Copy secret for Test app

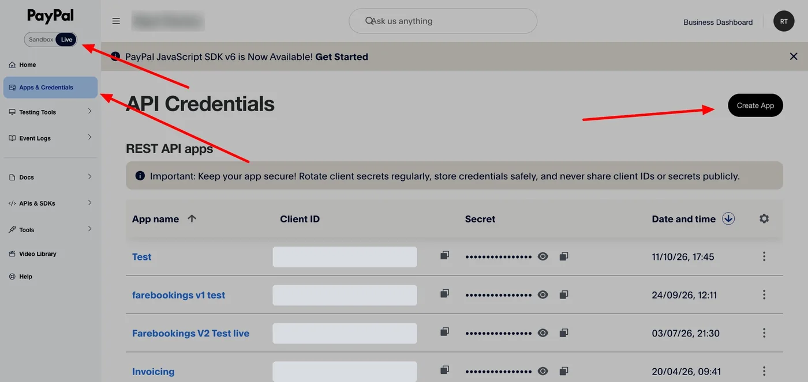click(x=564, y=256)
